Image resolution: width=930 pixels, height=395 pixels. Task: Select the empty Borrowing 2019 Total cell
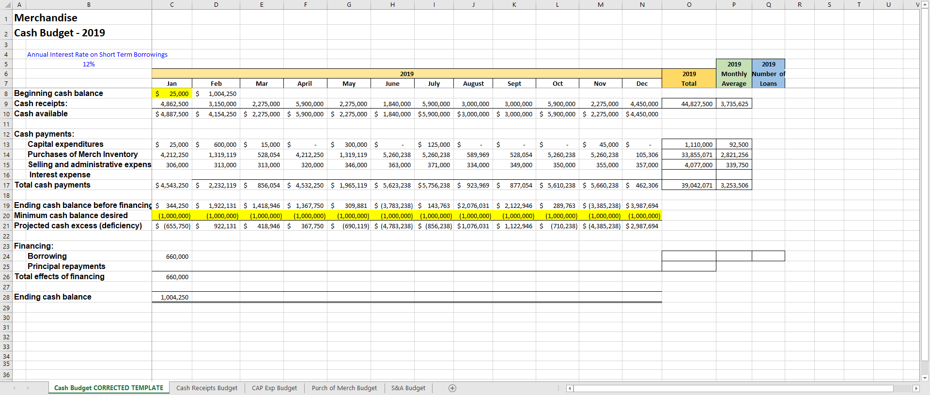point(689,256)
